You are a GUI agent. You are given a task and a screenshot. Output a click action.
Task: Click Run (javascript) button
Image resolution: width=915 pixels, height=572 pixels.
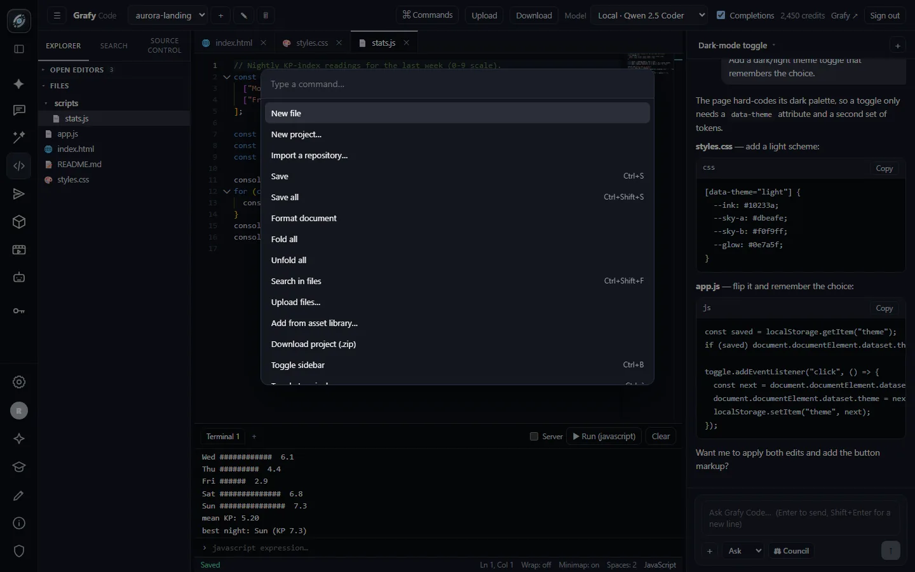[x=604, y=437]
